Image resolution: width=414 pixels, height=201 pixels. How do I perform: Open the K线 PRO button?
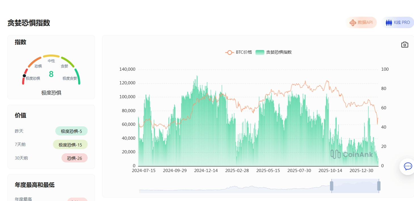[398, 22]
